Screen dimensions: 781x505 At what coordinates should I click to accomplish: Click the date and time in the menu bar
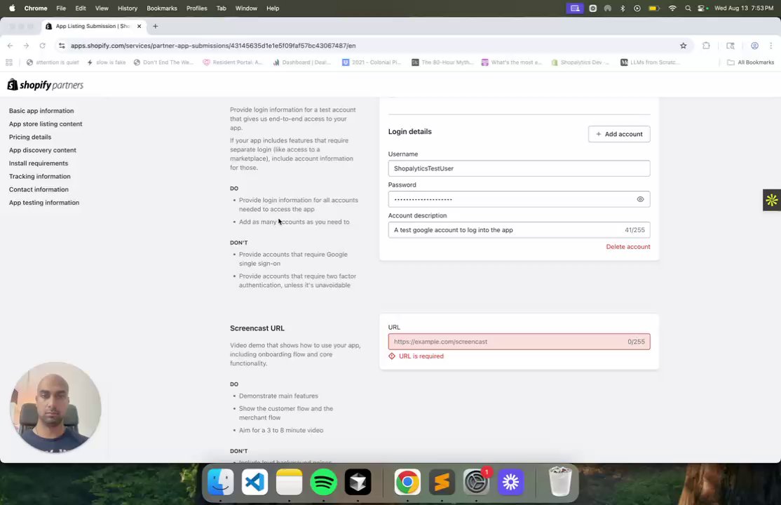coord(744,8)
